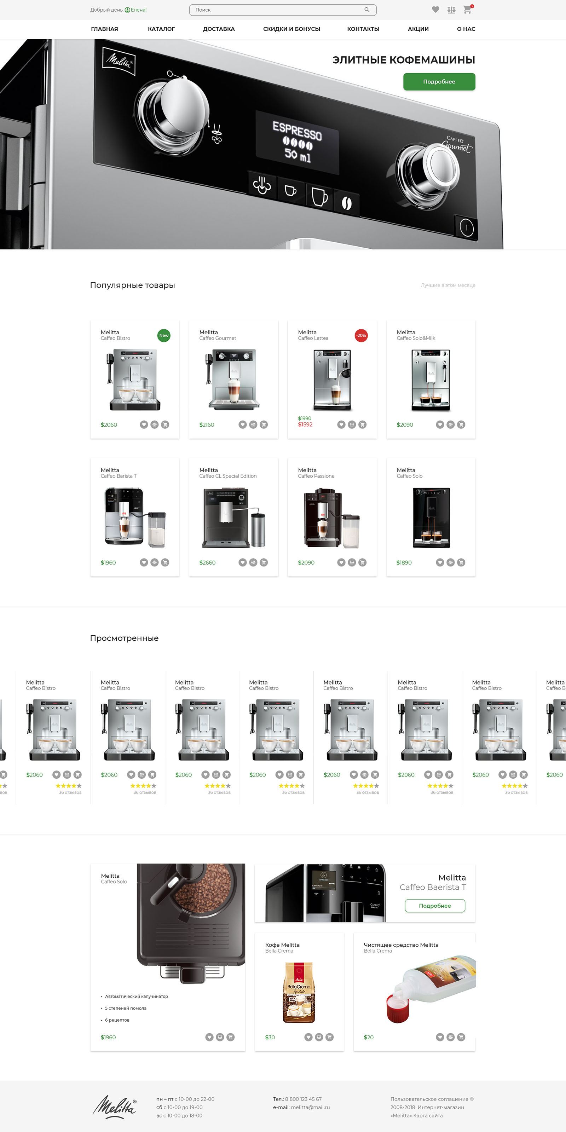Open СКИДКИ И БОНУСЫ menu item

pos(292,29)
